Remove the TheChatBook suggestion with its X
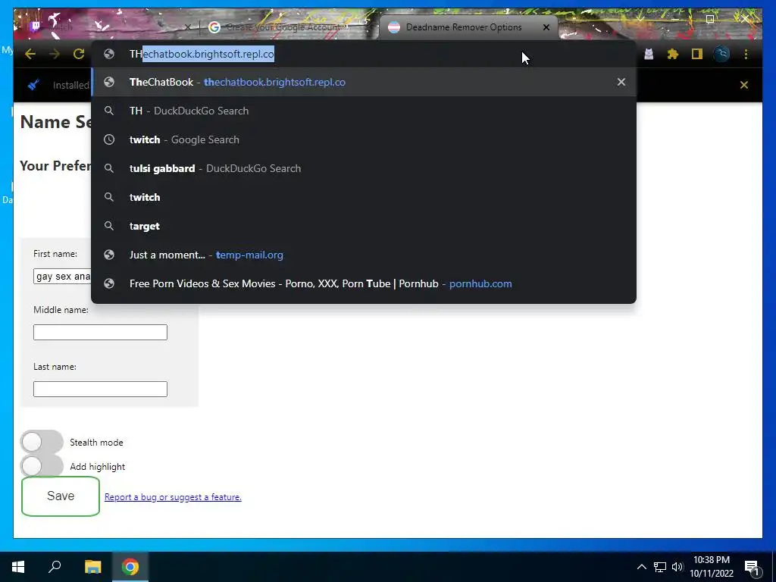This screenshot has width=776, height=582. (x=621, y=82)
